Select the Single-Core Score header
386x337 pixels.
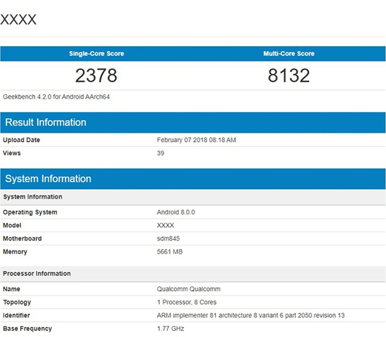click(x=96, y=54)
